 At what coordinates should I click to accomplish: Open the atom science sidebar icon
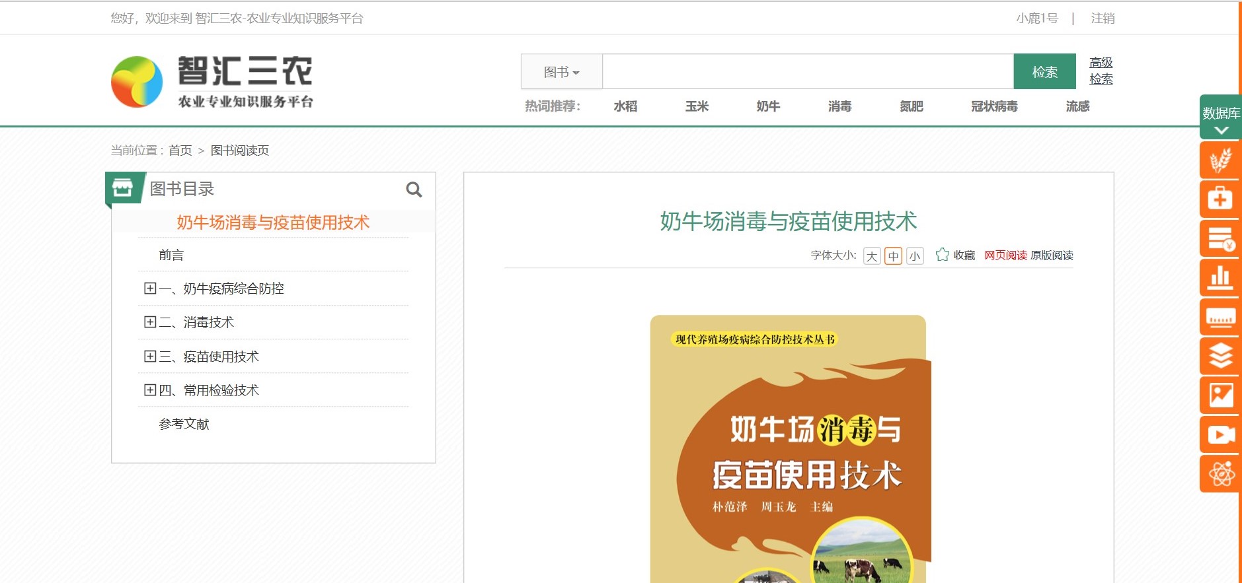pos(1220,473)
